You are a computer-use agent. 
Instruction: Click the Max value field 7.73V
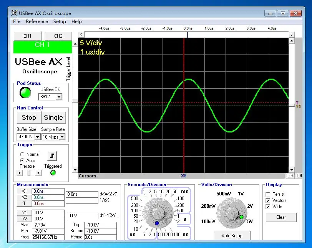pyautogui.click(x=48, y=225)
